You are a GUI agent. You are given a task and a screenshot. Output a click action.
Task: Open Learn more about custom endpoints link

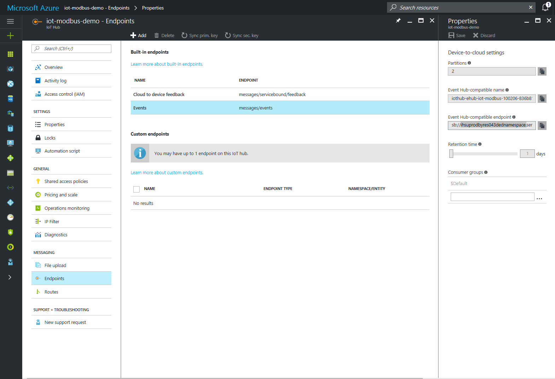pos(167,173)
